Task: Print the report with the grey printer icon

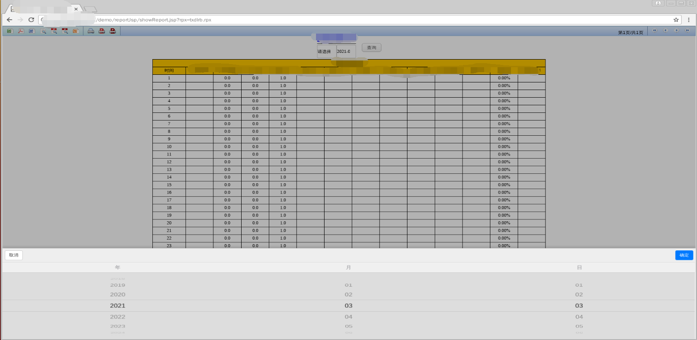Action: (x=91, y=31)
